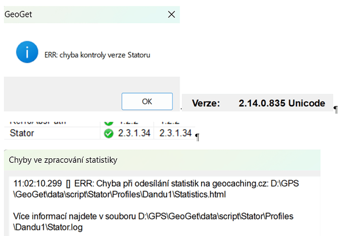Click the green checkmark in the Stator row
This screenshot has height=236, width=342.
tap(109, 134)
